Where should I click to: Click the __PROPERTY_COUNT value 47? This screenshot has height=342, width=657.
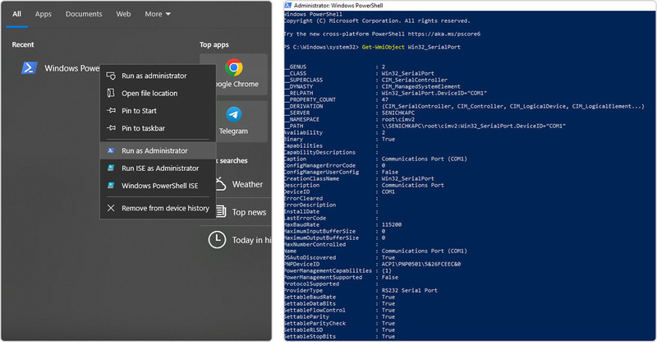[x=384, y=99]
